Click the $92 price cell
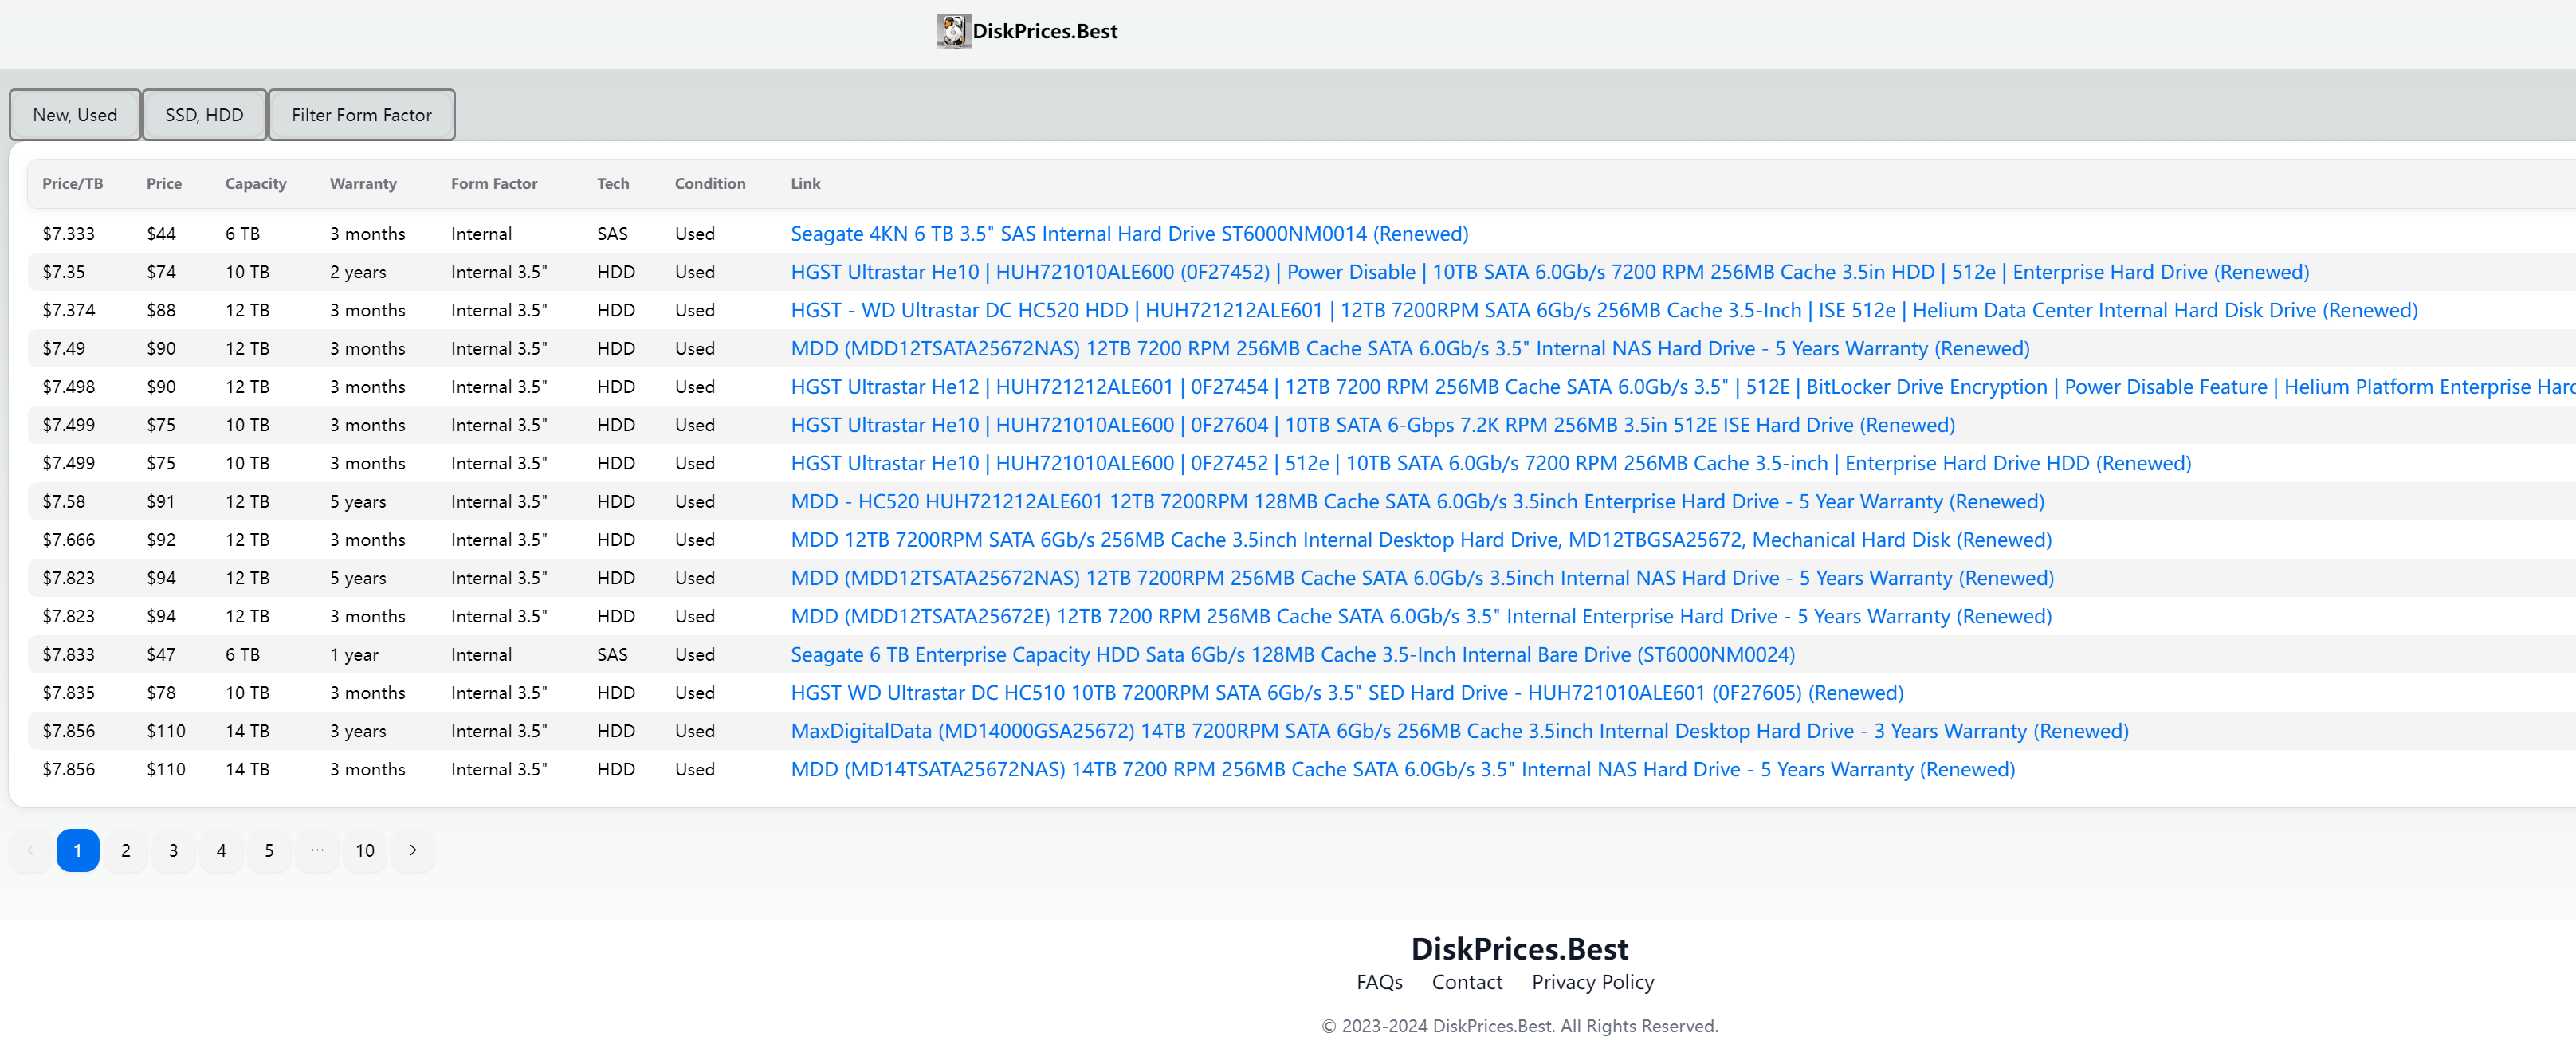This screenshot has height=1064, width=2576. click(x=161, y=540)
